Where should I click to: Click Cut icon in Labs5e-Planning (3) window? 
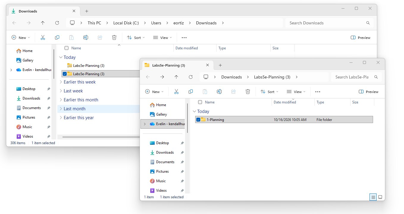176,92
